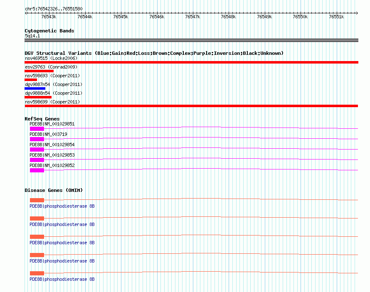370x292 pixels.
Task: Open the dgv9888n54 (Cooper2011) variant label
Action: coord(54,93)
